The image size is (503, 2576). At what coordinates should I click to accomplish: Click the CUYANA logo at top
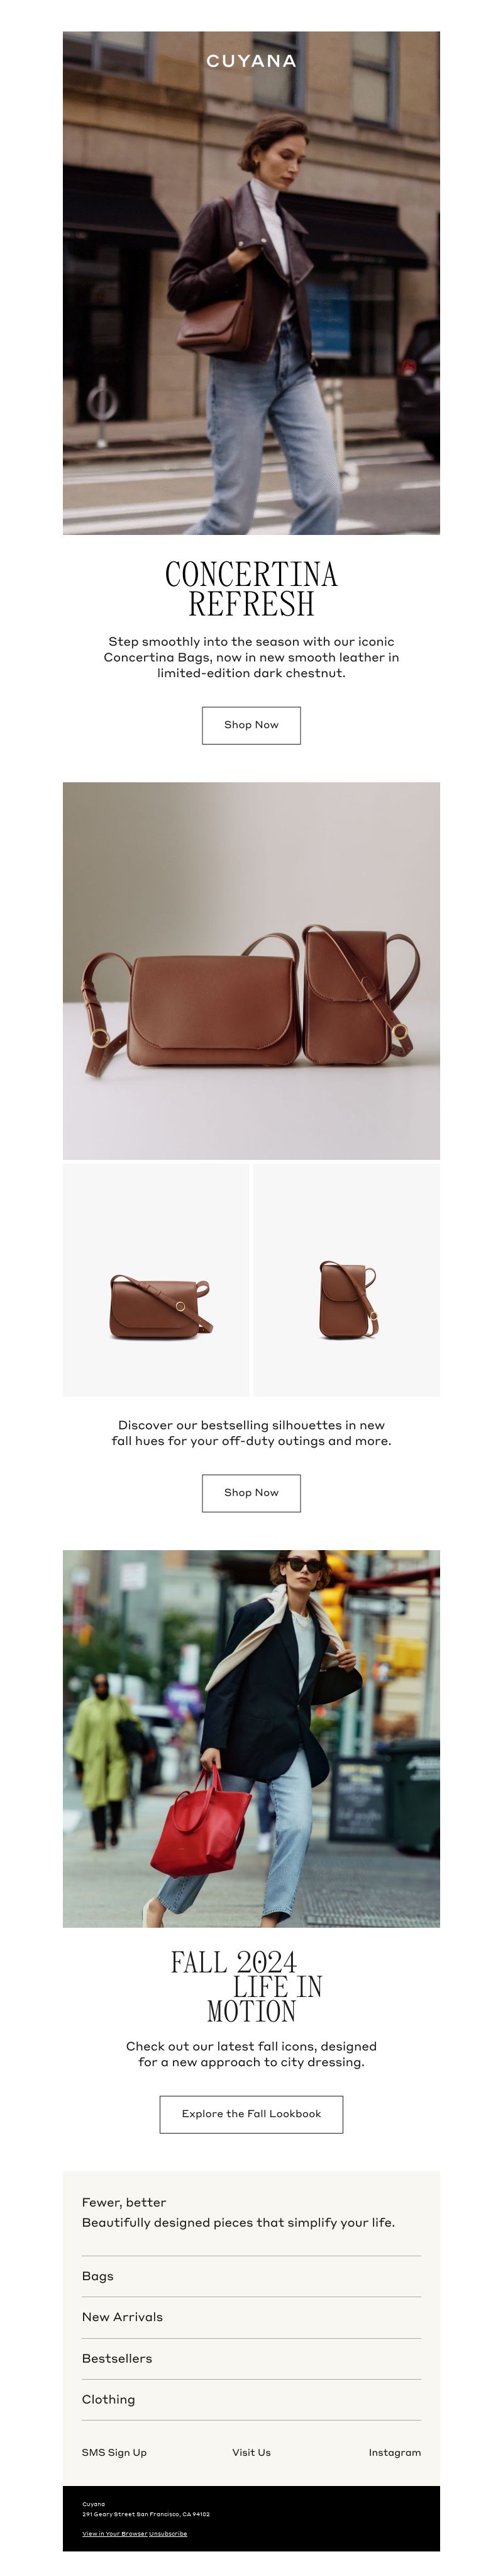point(251,61)
